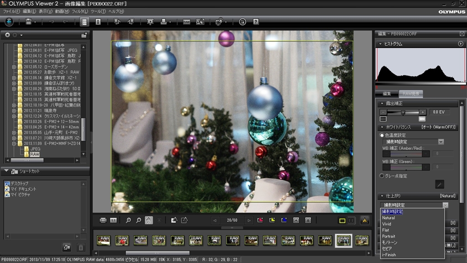Viewport: 467px width, 263px height.
Task: Open help question mark icon
Action: [256, 22]
